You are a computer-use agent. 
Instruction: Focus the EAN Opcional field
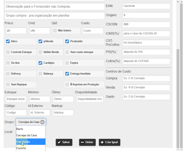pyautogui.click(x=146, y=6)
